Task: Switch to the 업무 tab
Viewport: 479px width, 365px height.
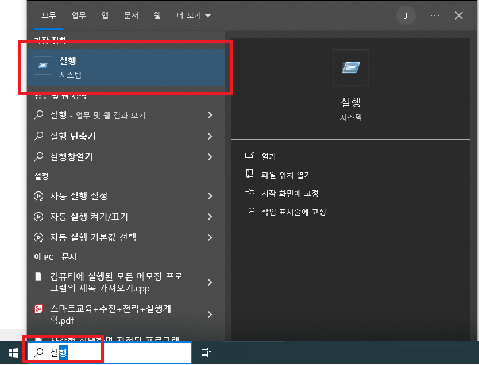Action: tap(79, 16)
